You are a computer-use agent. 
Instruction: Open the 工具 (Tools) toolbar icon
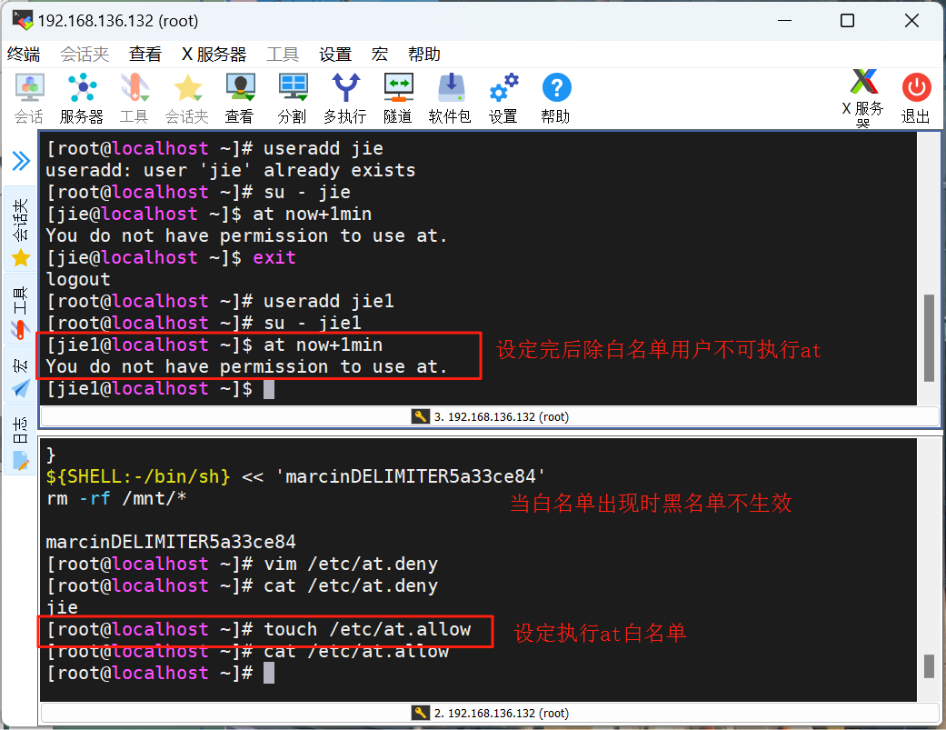tap(134, 98)
